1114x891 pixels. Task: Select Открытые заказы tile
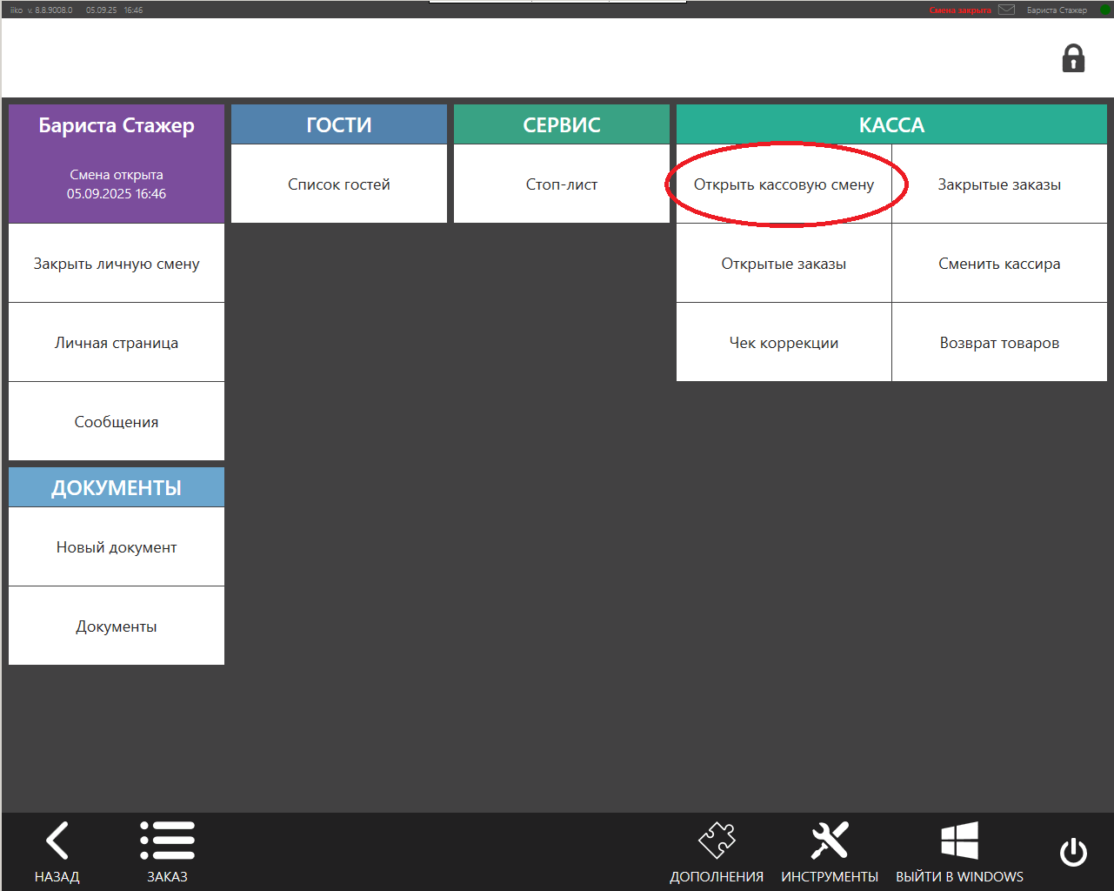(784, 264)
